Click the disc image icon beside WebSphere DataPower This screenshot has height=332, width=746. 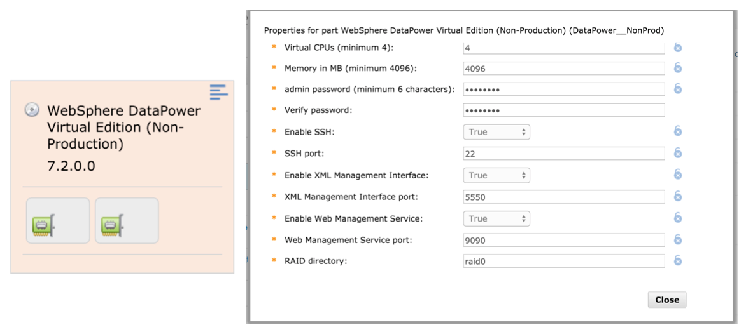32,110
